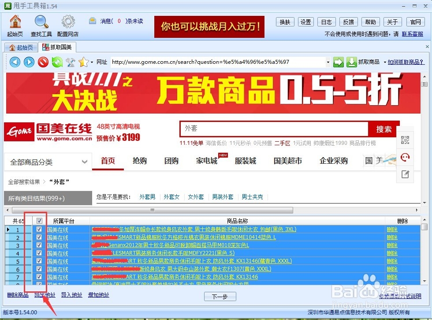
Task: Uncheck the checkbox on row 3
Action: 38,245
